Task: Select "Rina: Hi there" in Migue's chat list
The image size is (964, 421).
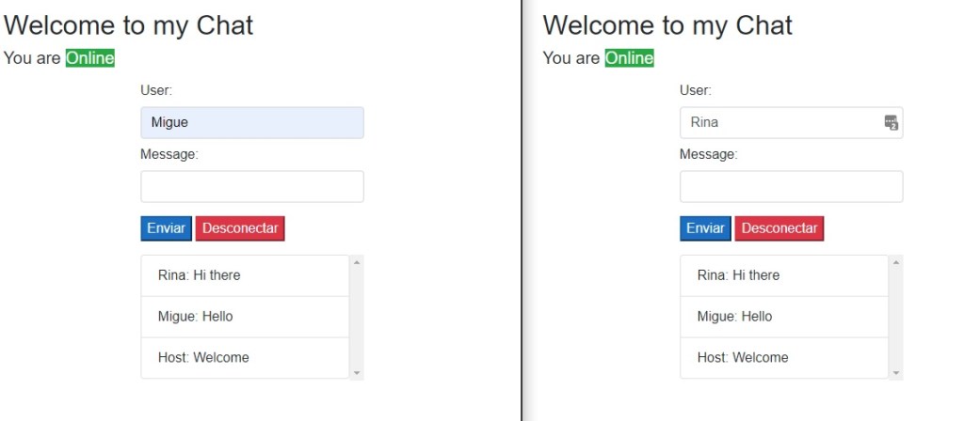Action: point(245,275)
